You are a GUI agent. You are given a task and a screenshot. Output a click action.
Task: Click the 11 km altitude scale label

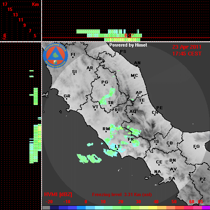pyautogui.click(x=21, y=20)
